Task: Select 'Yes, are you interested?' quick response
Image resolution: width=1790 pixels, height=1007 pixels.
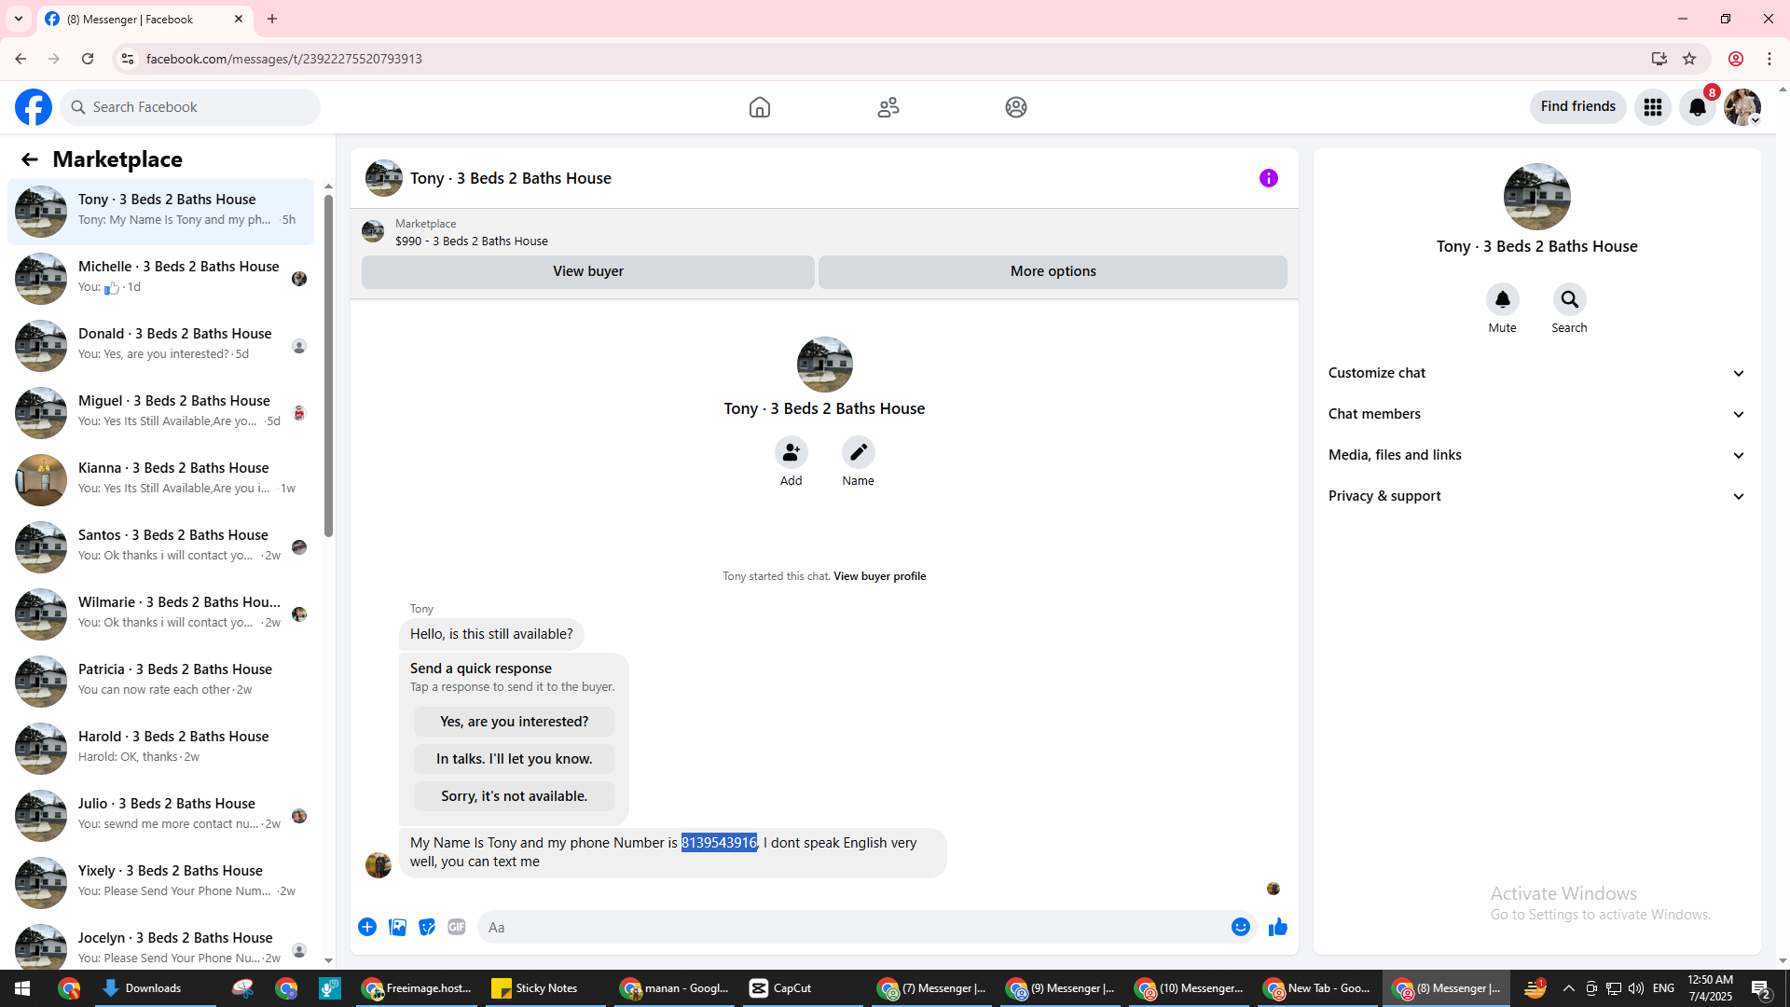Action: [x=514, y=722]
